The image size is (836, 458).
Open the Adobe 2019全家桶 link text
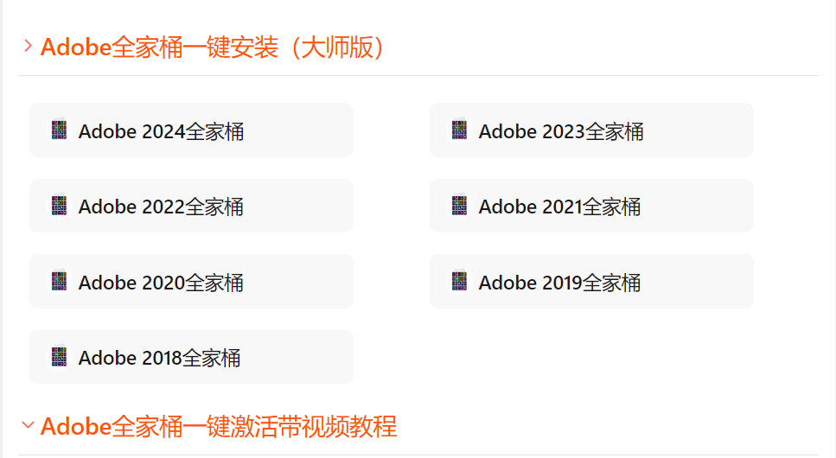click(x=560, y=283)
